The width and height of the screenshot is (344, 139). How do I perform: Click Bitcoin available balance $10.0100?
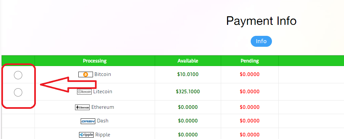pos(188,74)
